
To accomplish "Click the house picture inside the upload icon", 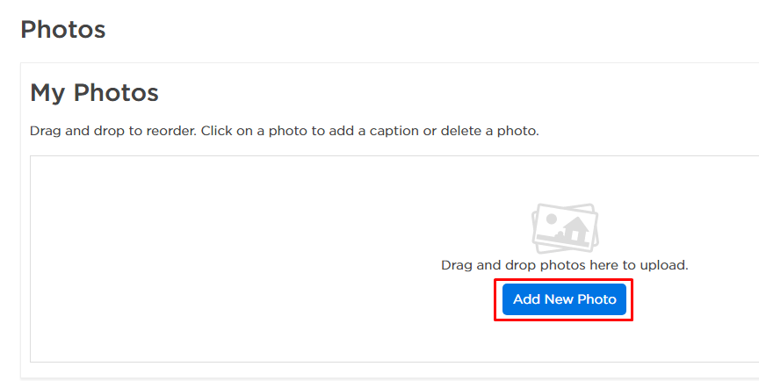I will coord(575,232).
